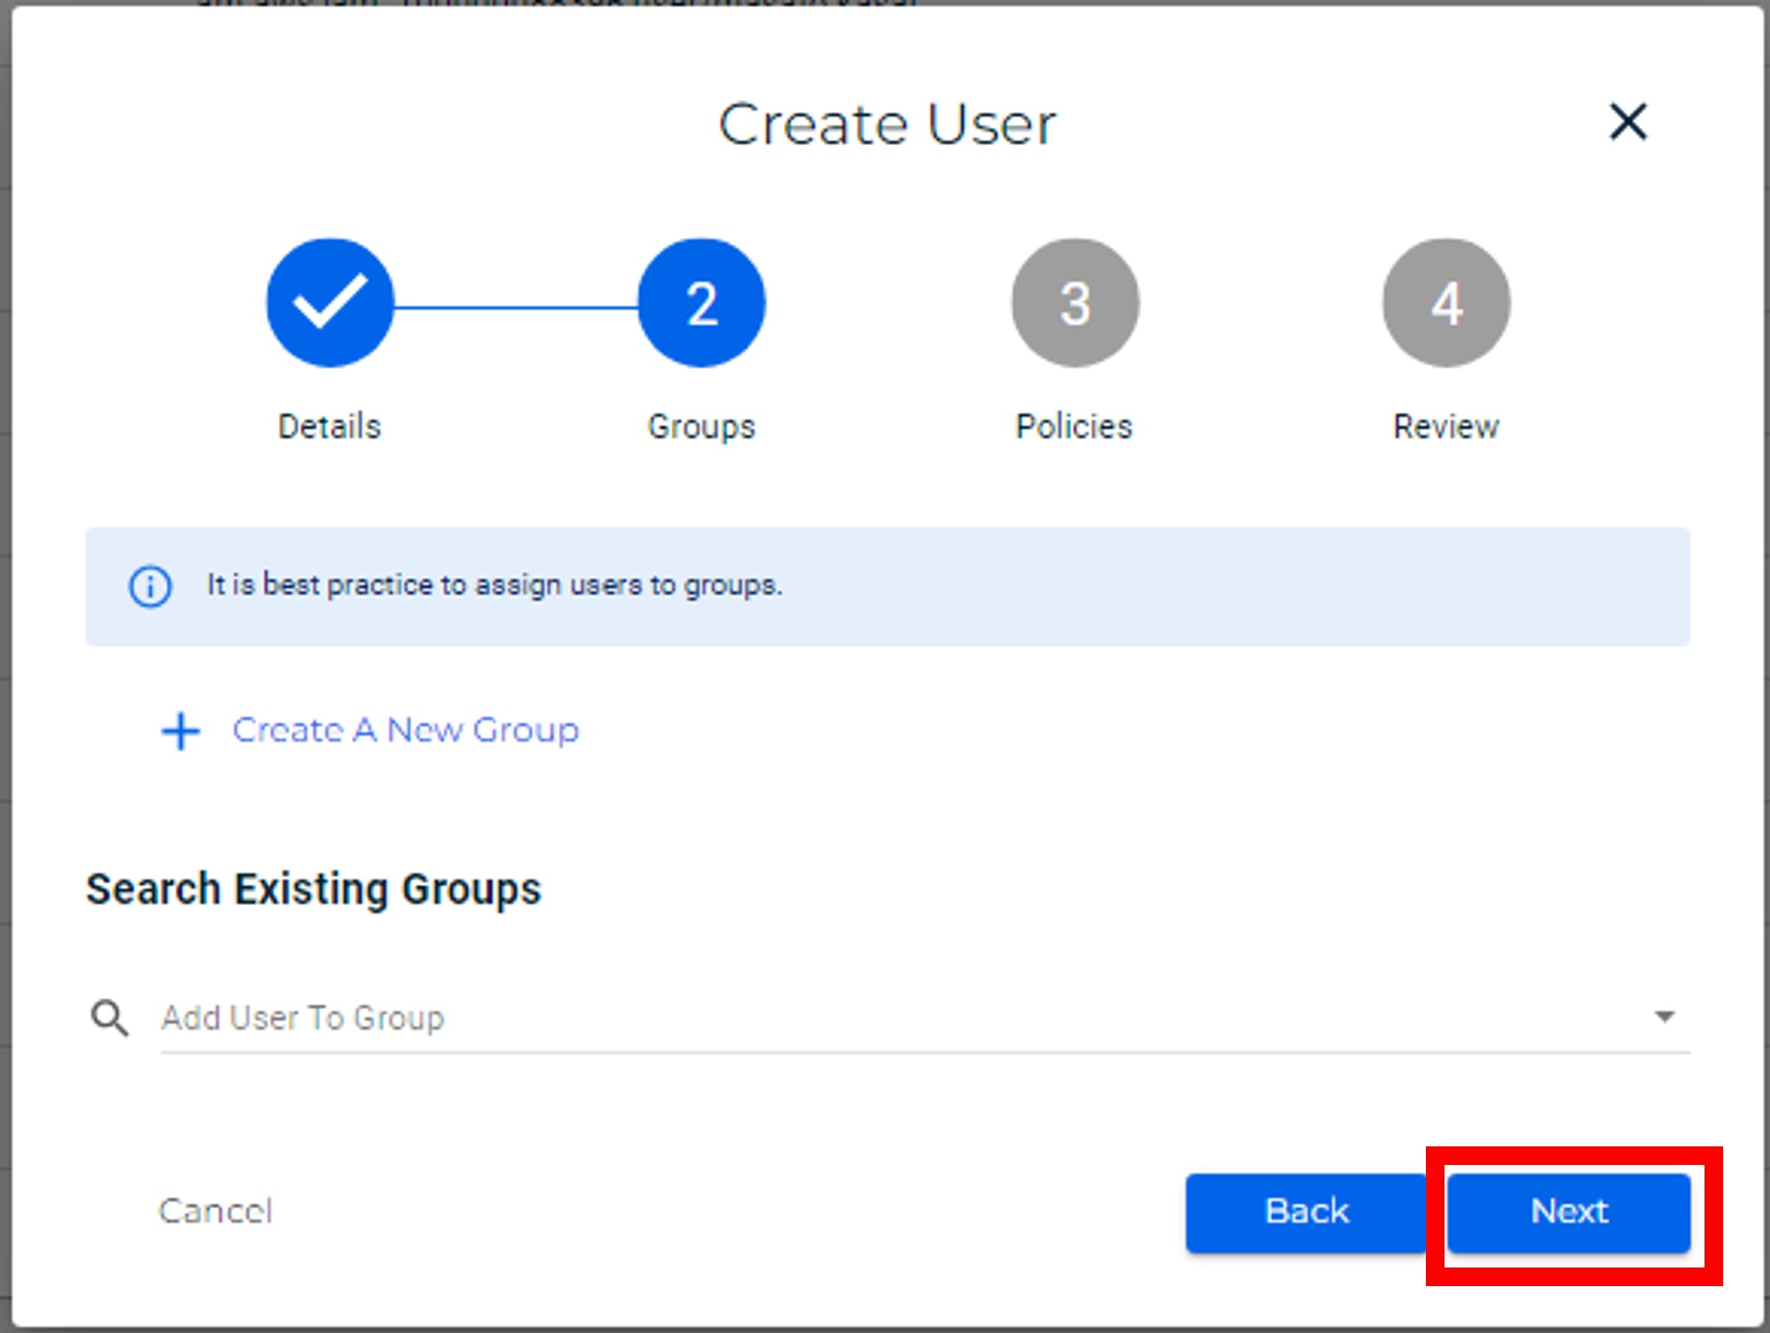Click step 3 Policies circle
Image resolution: width=1770 pixels, height=1333 pixels.
point(1075,303)
